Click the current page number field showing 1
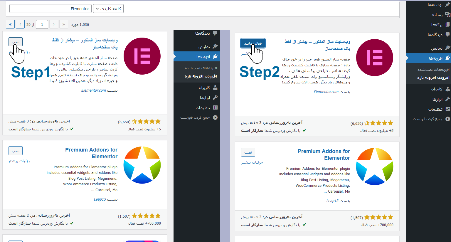 [42, 24]
